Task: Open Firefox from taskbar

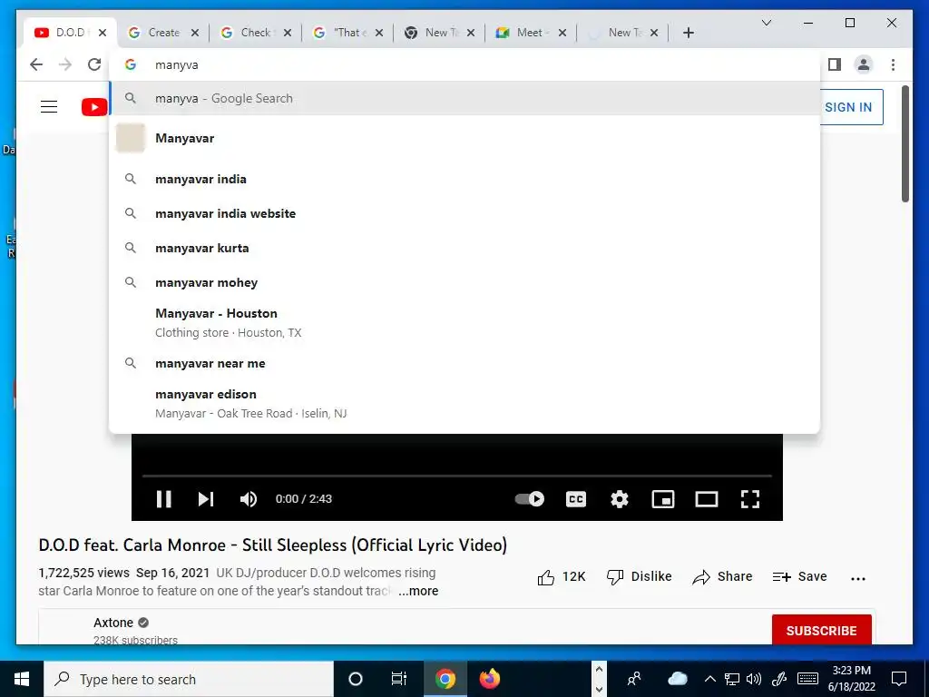Action: point(489,679)
